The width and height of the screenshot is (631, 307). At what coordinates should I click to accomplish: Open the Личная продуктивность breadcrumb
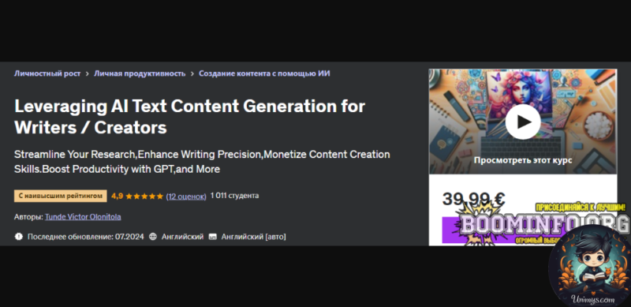click(140, 73)
